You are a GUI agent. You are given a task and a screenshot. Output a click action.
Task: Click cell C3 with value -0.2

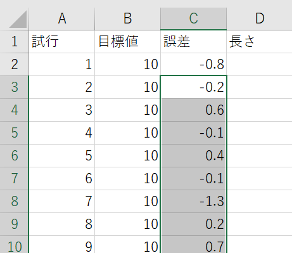(x=193, y=87)
